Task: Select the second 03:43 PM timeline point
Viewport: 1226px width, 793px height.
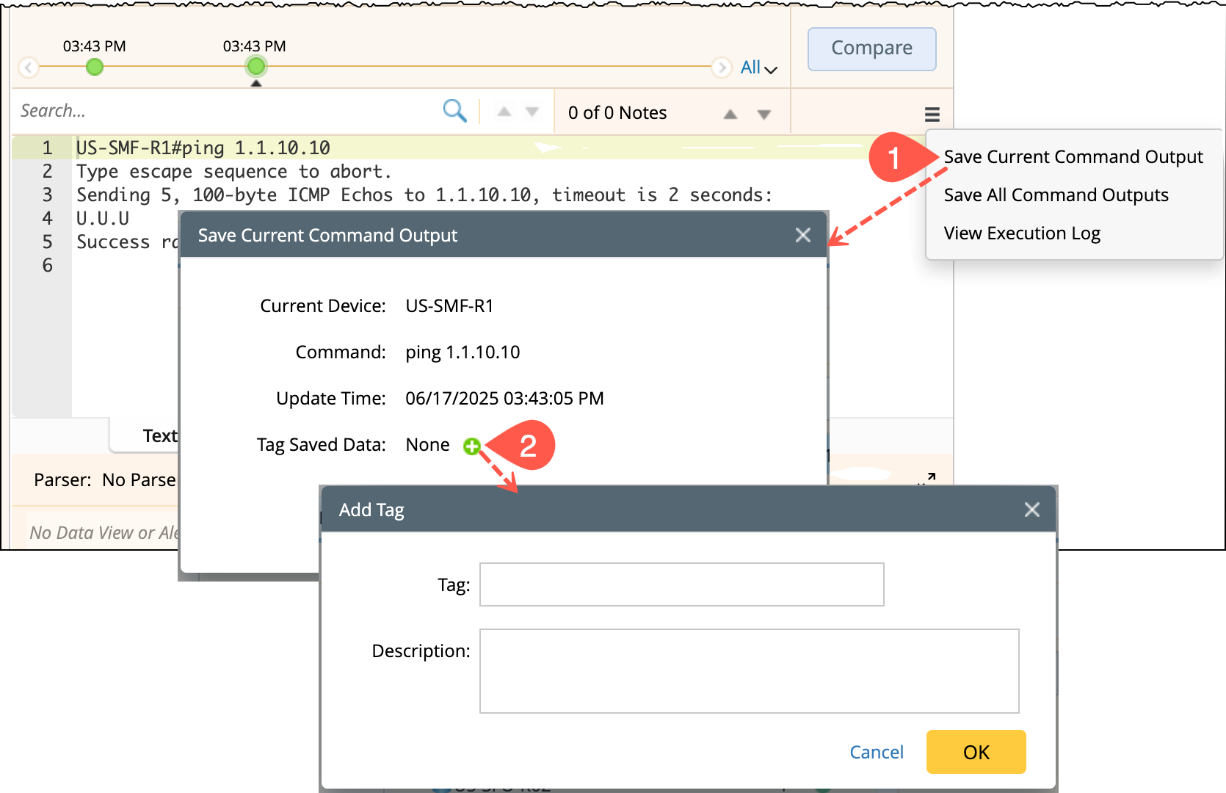Action: (255, 68)
